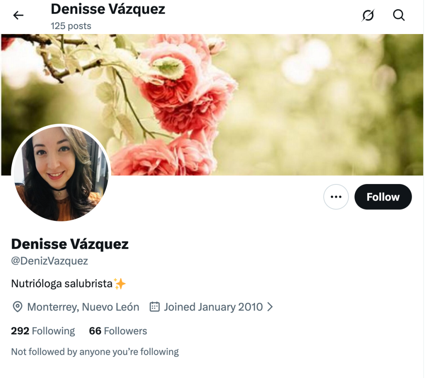Select the @DenizVazquez handle text
The image size is (425, 378).
pos(50,261)
